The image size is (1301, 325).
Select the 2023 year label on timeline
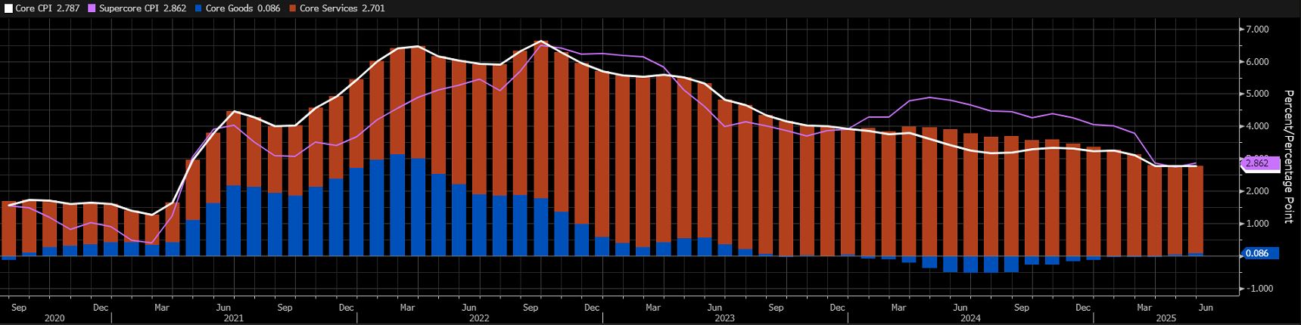tap(725, 319)
